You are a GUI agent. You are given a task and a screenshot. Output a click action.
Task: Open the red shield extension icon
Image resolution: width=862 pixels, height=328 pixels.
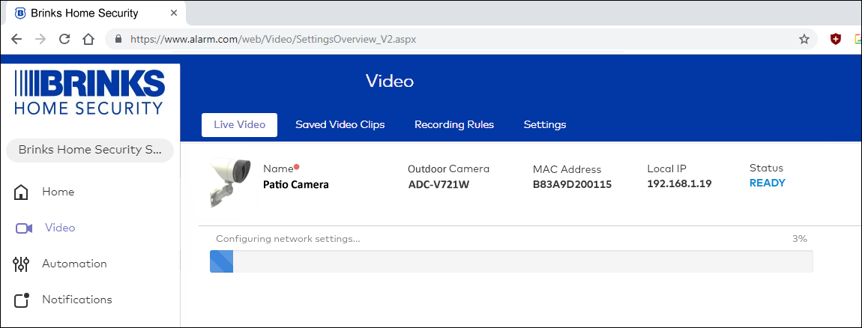point(836,39)
